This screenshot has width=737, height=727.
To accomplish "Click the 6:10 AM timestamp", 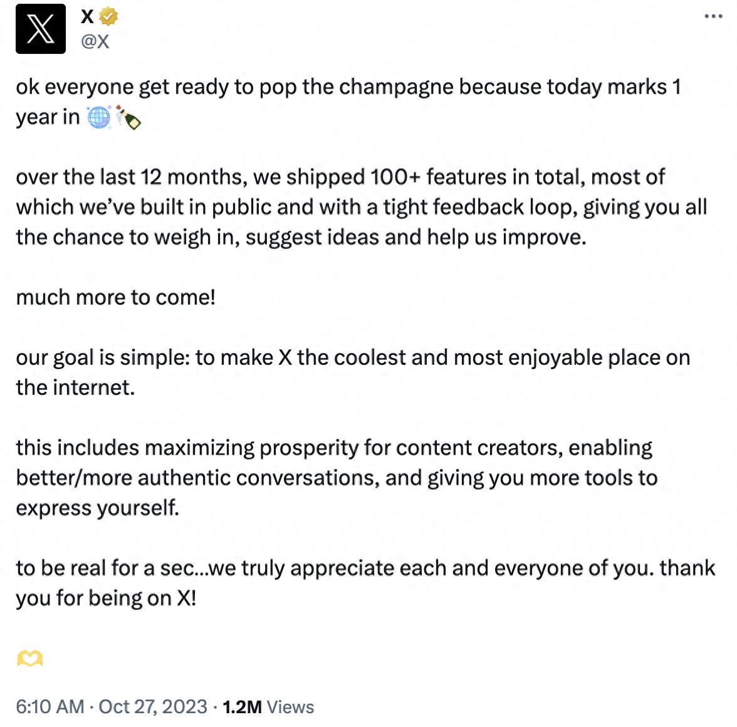I will click(x=50, y=707).
